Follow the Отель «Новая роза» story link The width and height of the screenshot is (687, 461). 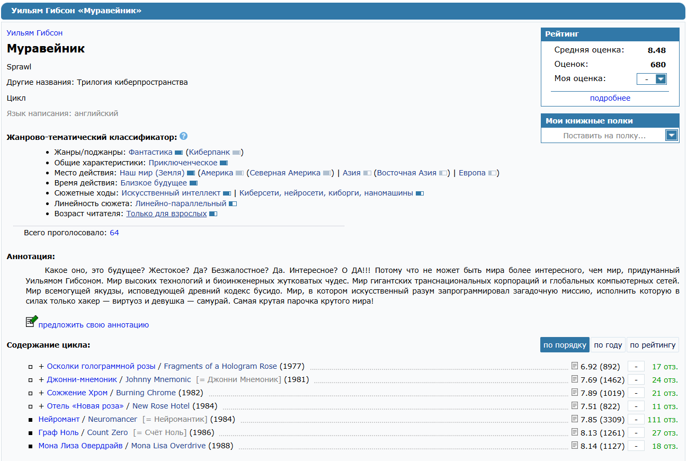click(x=85, y=406)
